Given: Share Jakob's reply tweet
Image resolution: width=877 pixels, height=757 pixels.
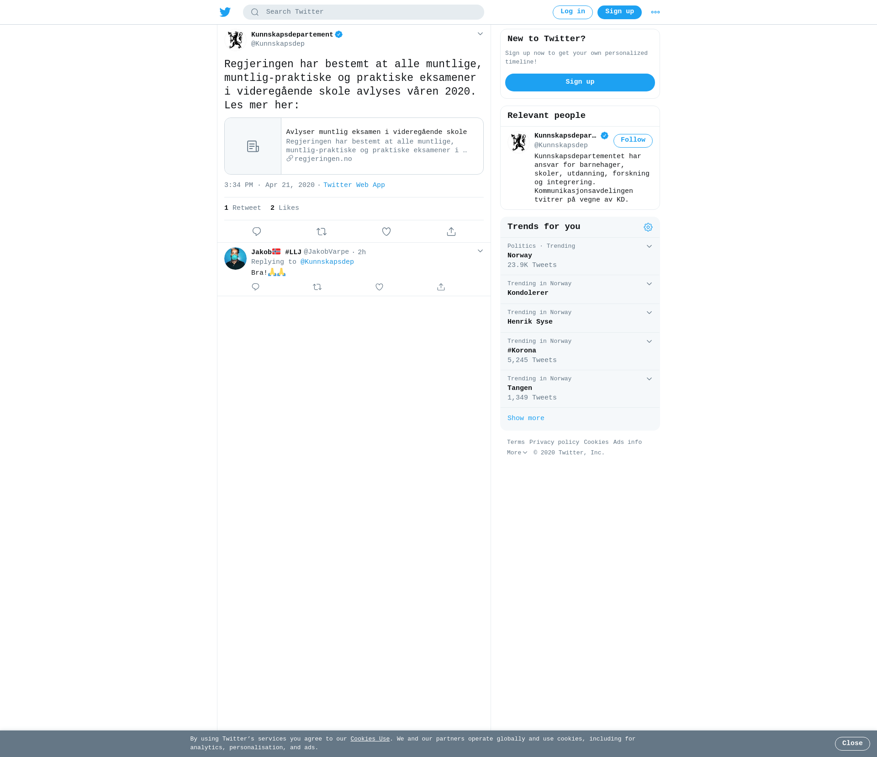Looking at the screenshot, I should coord(441,287).
